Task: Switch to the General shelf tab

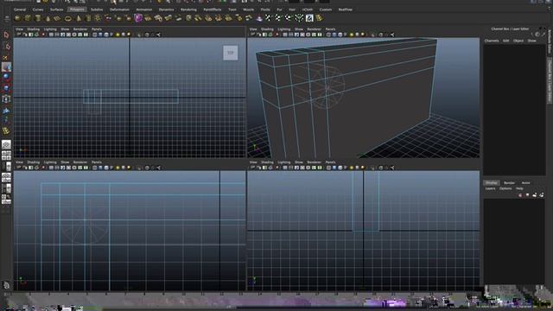Action: [20, 10]
